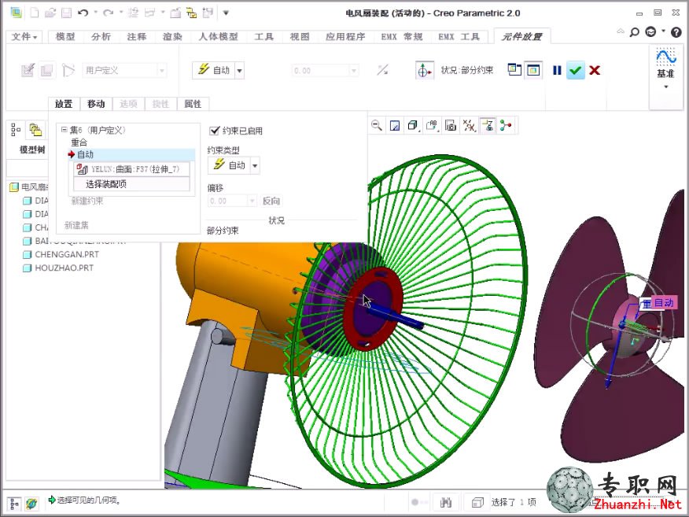Click 新建集 to add a new set
Screen dimensions: 689x517
coord(76,225)
